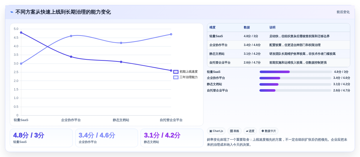Click the 4.8 point of 初期上线速度 at 轻量SaaS

[x=21, y=32]
